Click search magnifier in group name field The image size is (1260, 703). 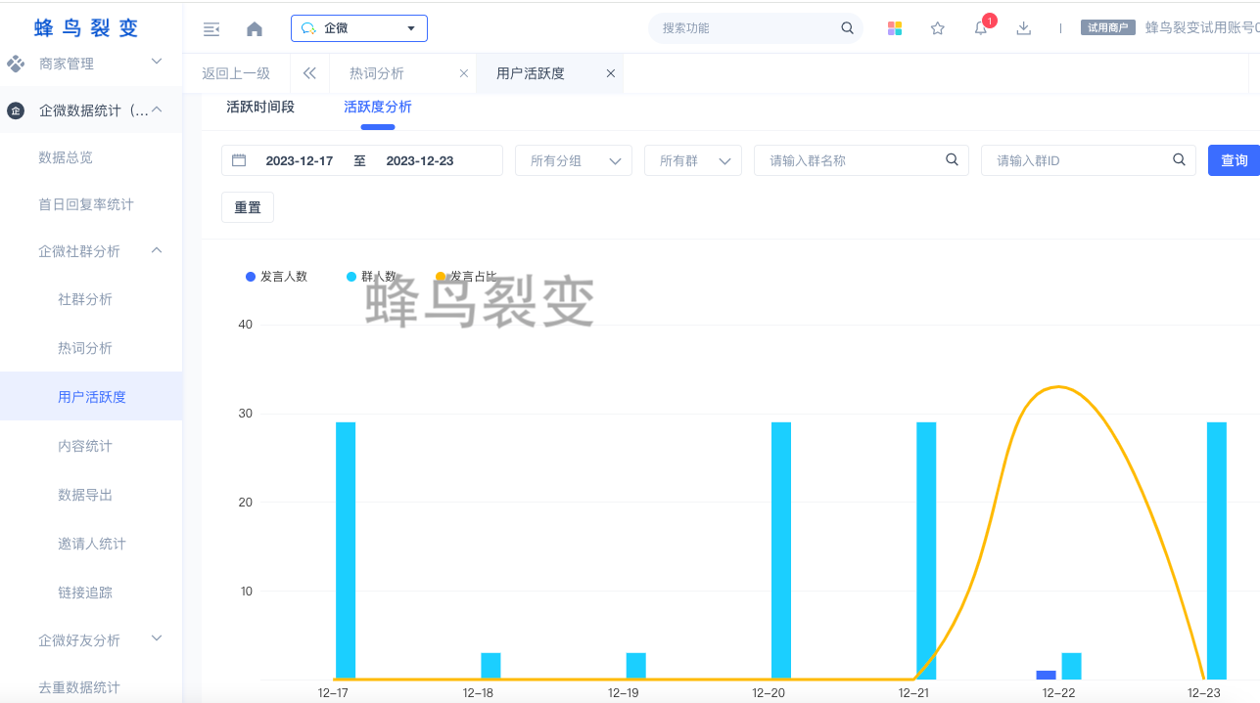[x=951, y=160]
